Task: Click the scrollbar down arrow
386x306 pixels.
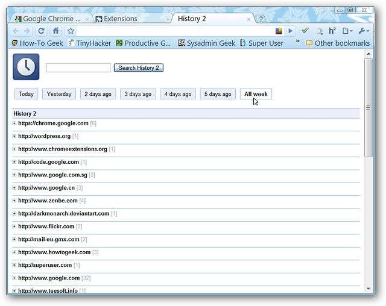Action: pyautogui.click(x=369, y=289)
